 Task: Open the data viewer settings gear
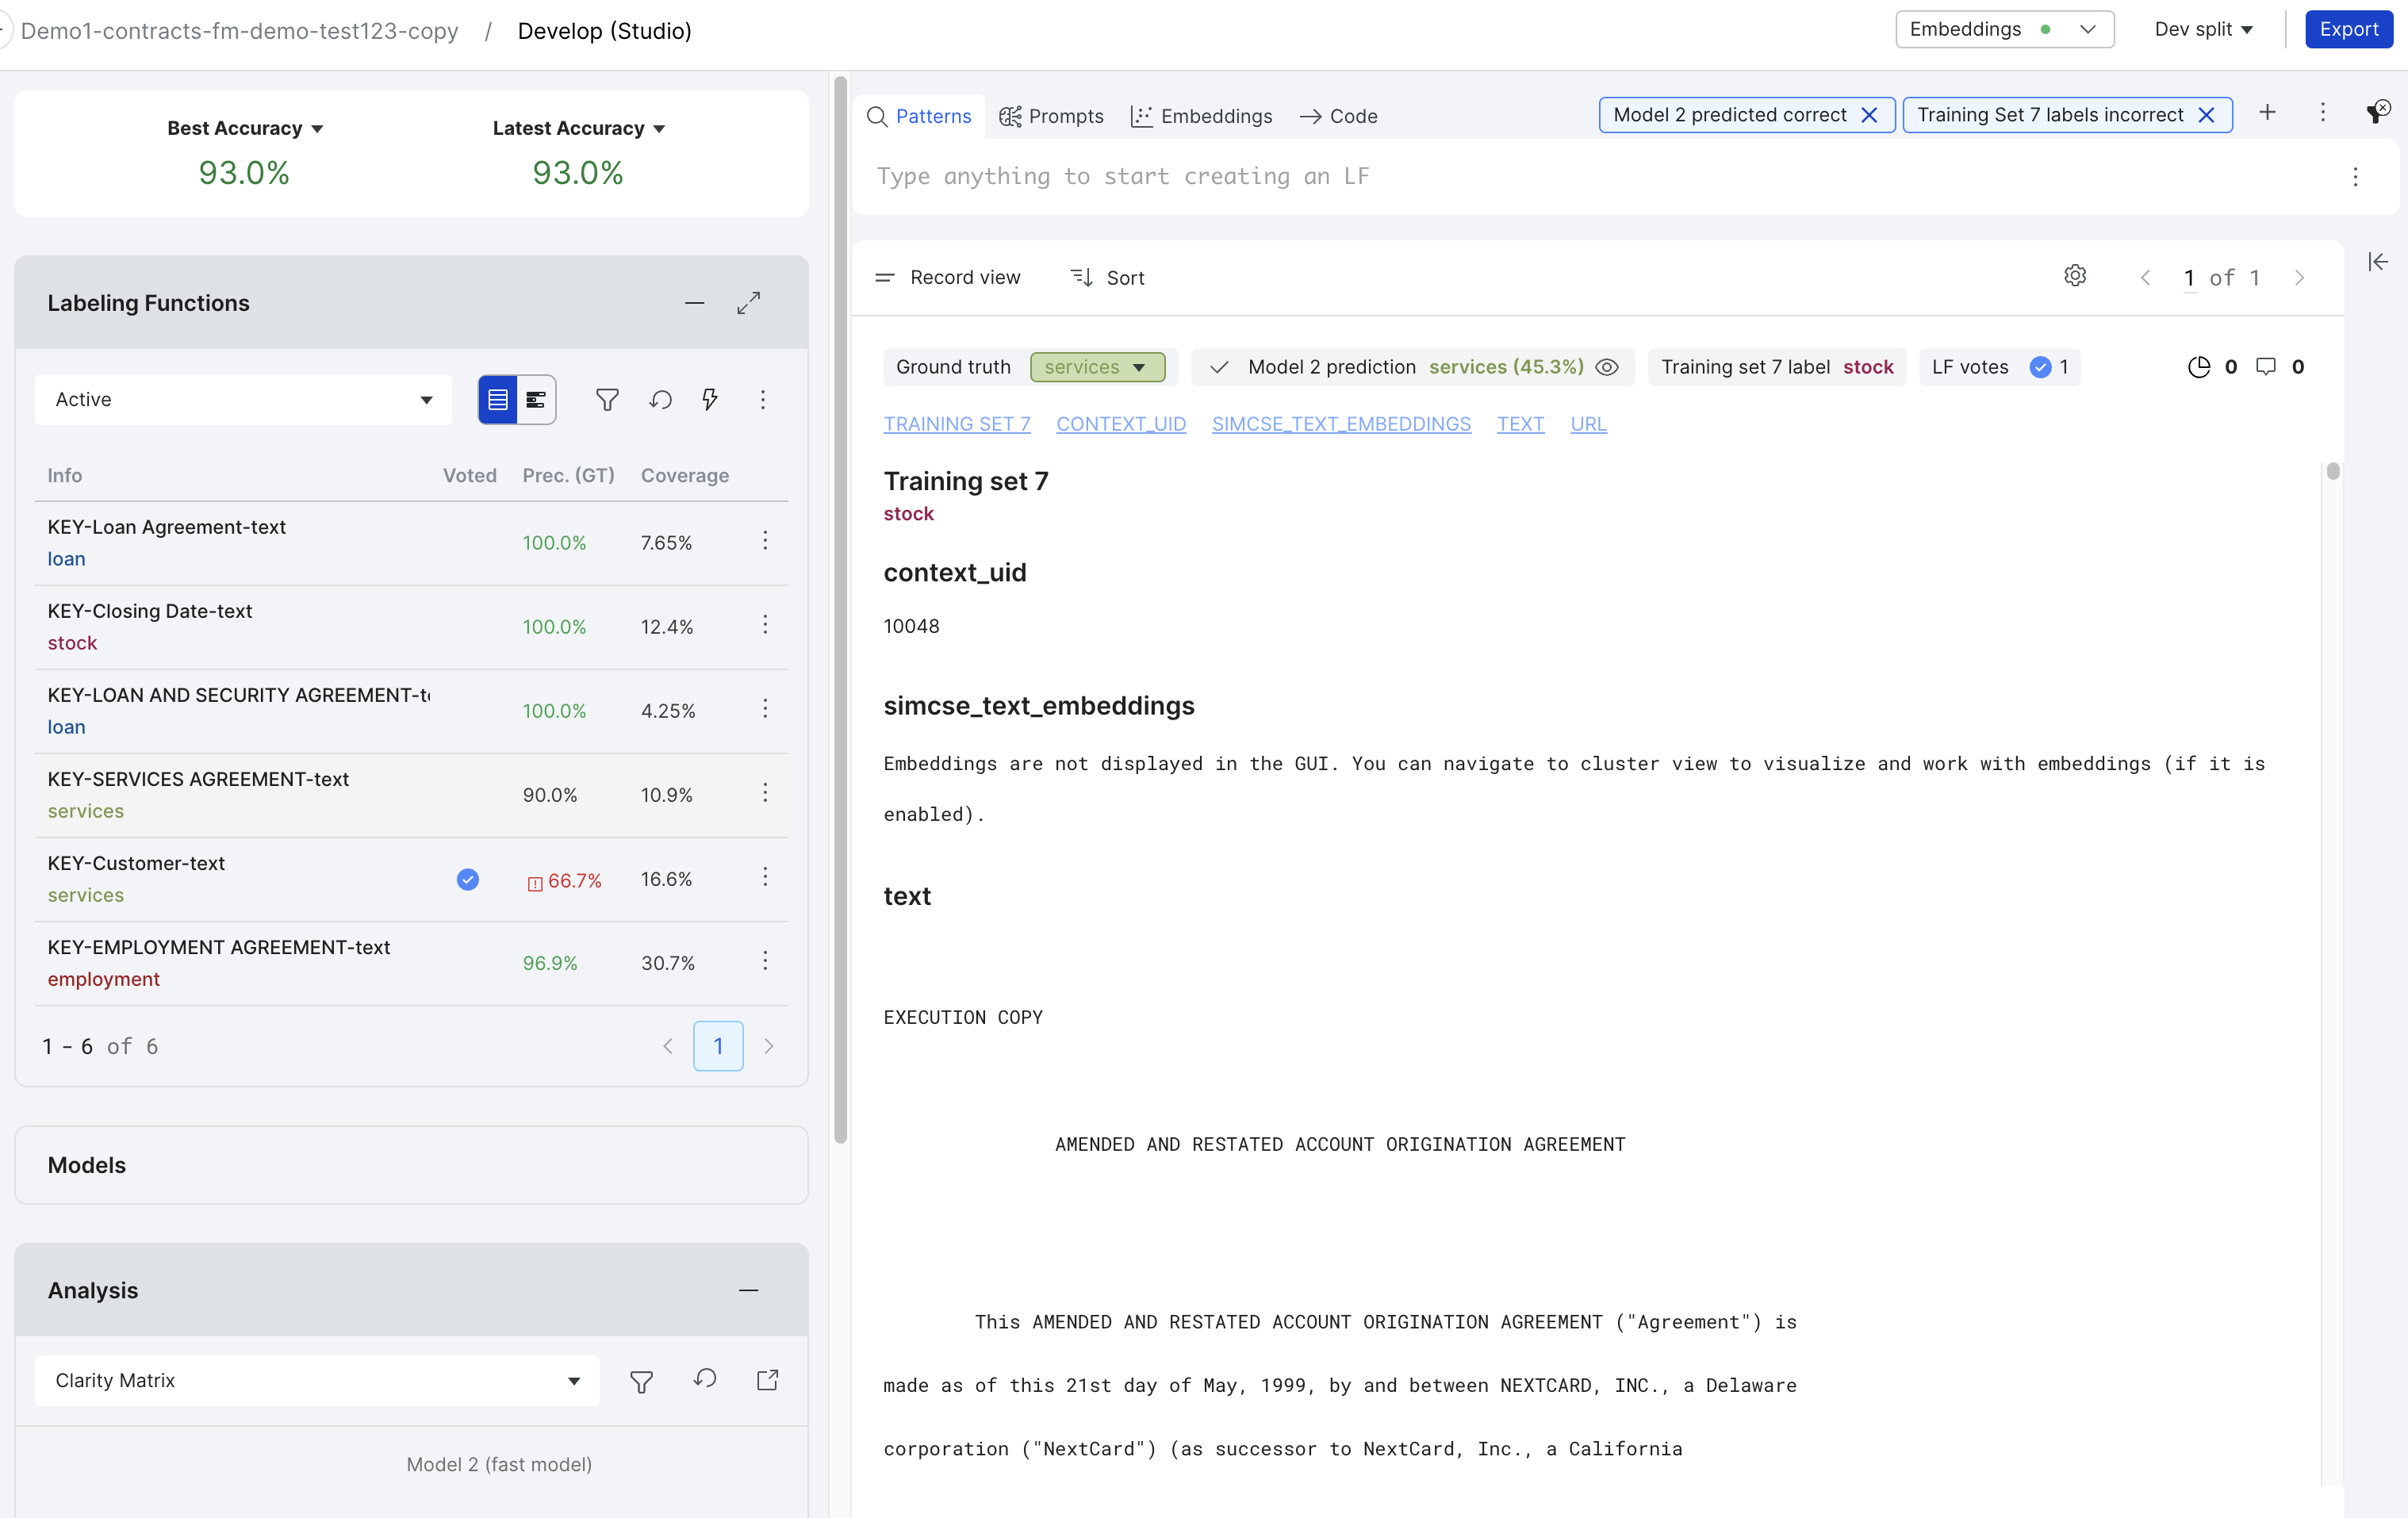(2075, 276)
